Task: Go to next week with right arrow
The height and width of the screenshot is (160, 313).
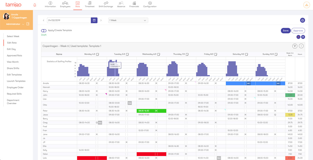Action: [101, 20]
